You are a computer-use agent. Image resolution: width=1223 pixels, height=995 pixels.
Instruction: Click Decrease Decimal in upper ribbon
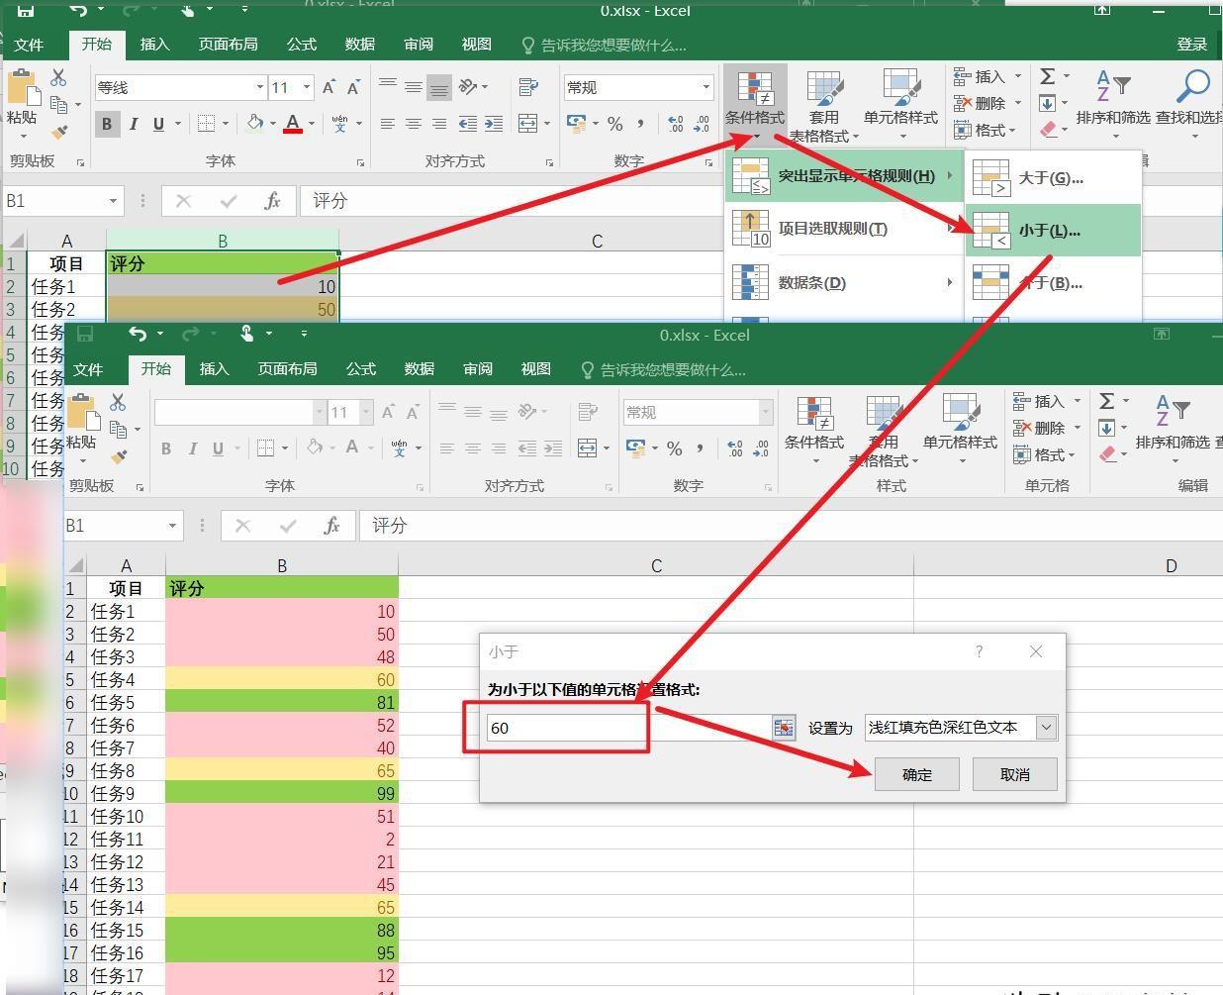pyautogui.click(x=702, y=124)
